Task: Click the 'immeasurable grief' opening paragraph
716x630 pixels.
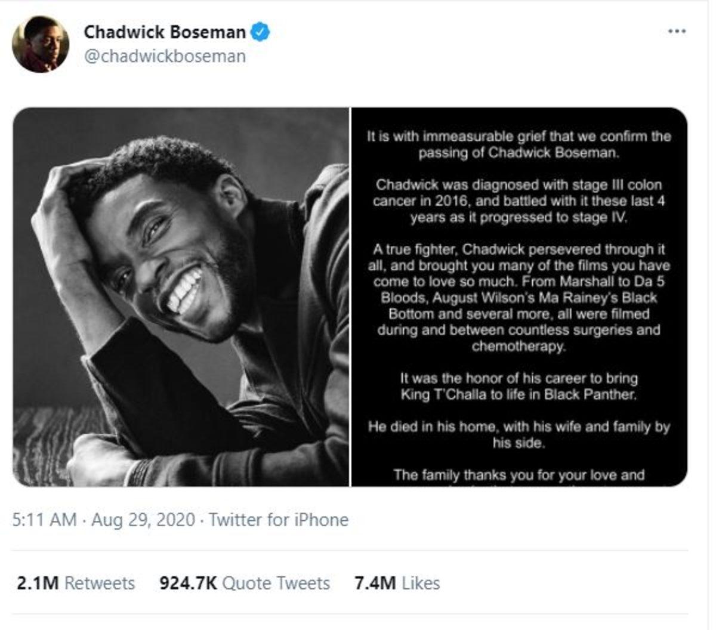Action: (519, 144)
